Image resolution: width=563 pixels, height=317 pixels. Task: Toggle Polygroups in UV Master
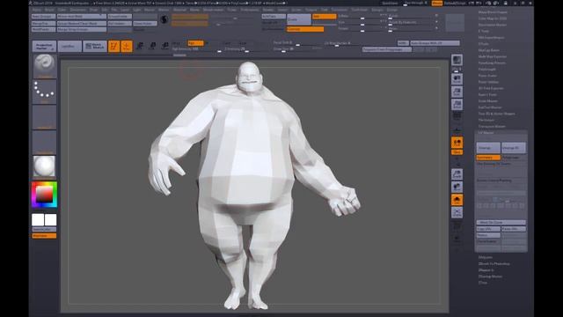click(x=514, y=158)
